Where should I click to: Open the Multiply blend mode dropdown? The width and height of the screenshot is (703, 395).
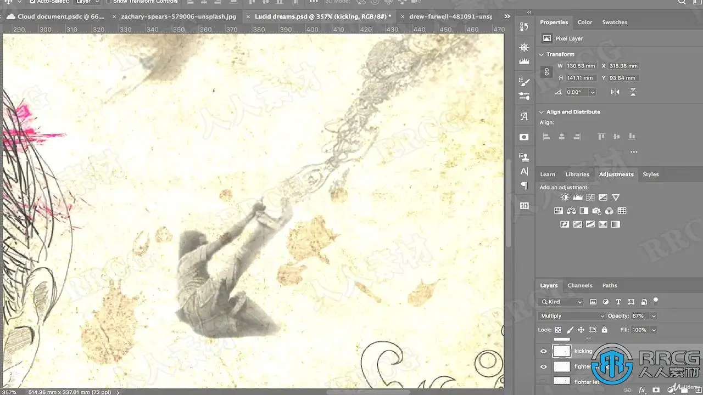click(x=572, y=316)
